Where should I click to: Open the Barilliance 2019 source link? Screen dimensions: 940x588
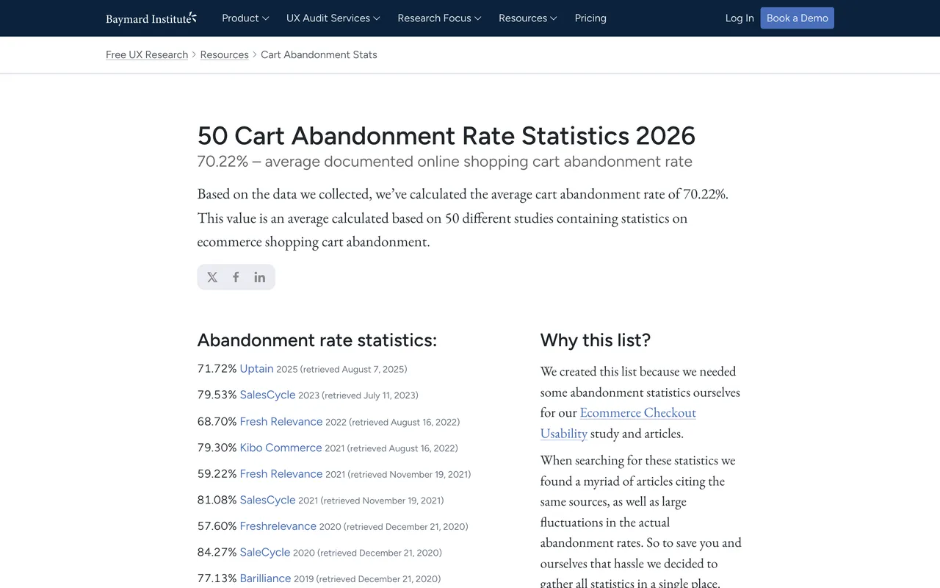(265, 578)
